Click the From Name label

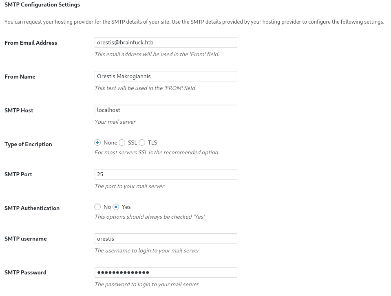tap(20, 77)
